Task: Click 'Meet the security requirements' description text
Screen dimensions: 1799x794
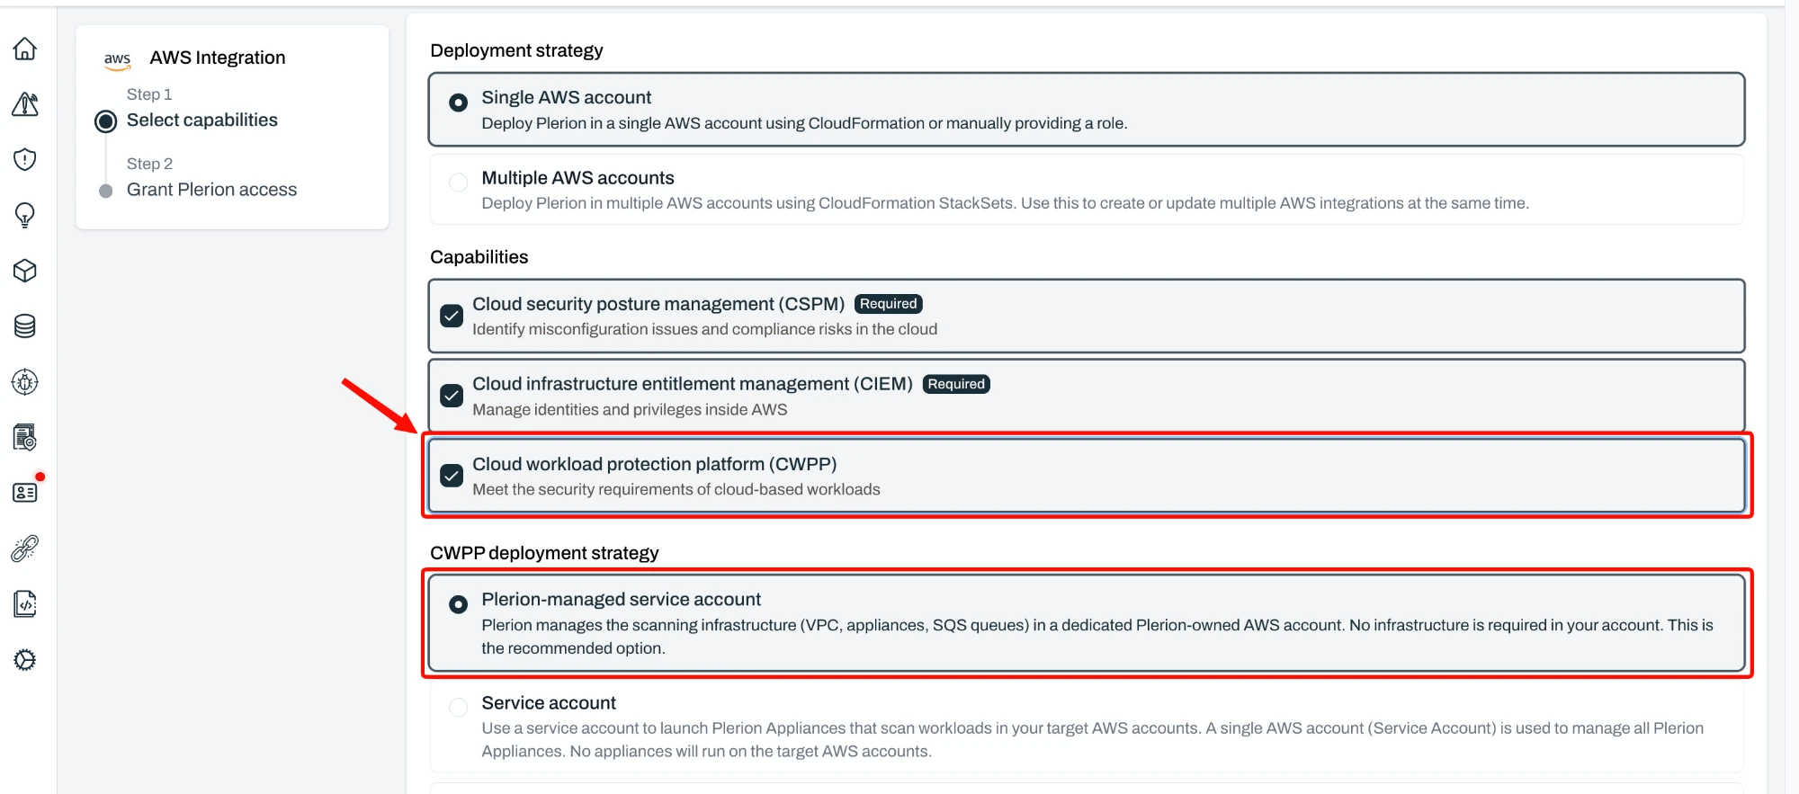Action: tap(676, 490)
